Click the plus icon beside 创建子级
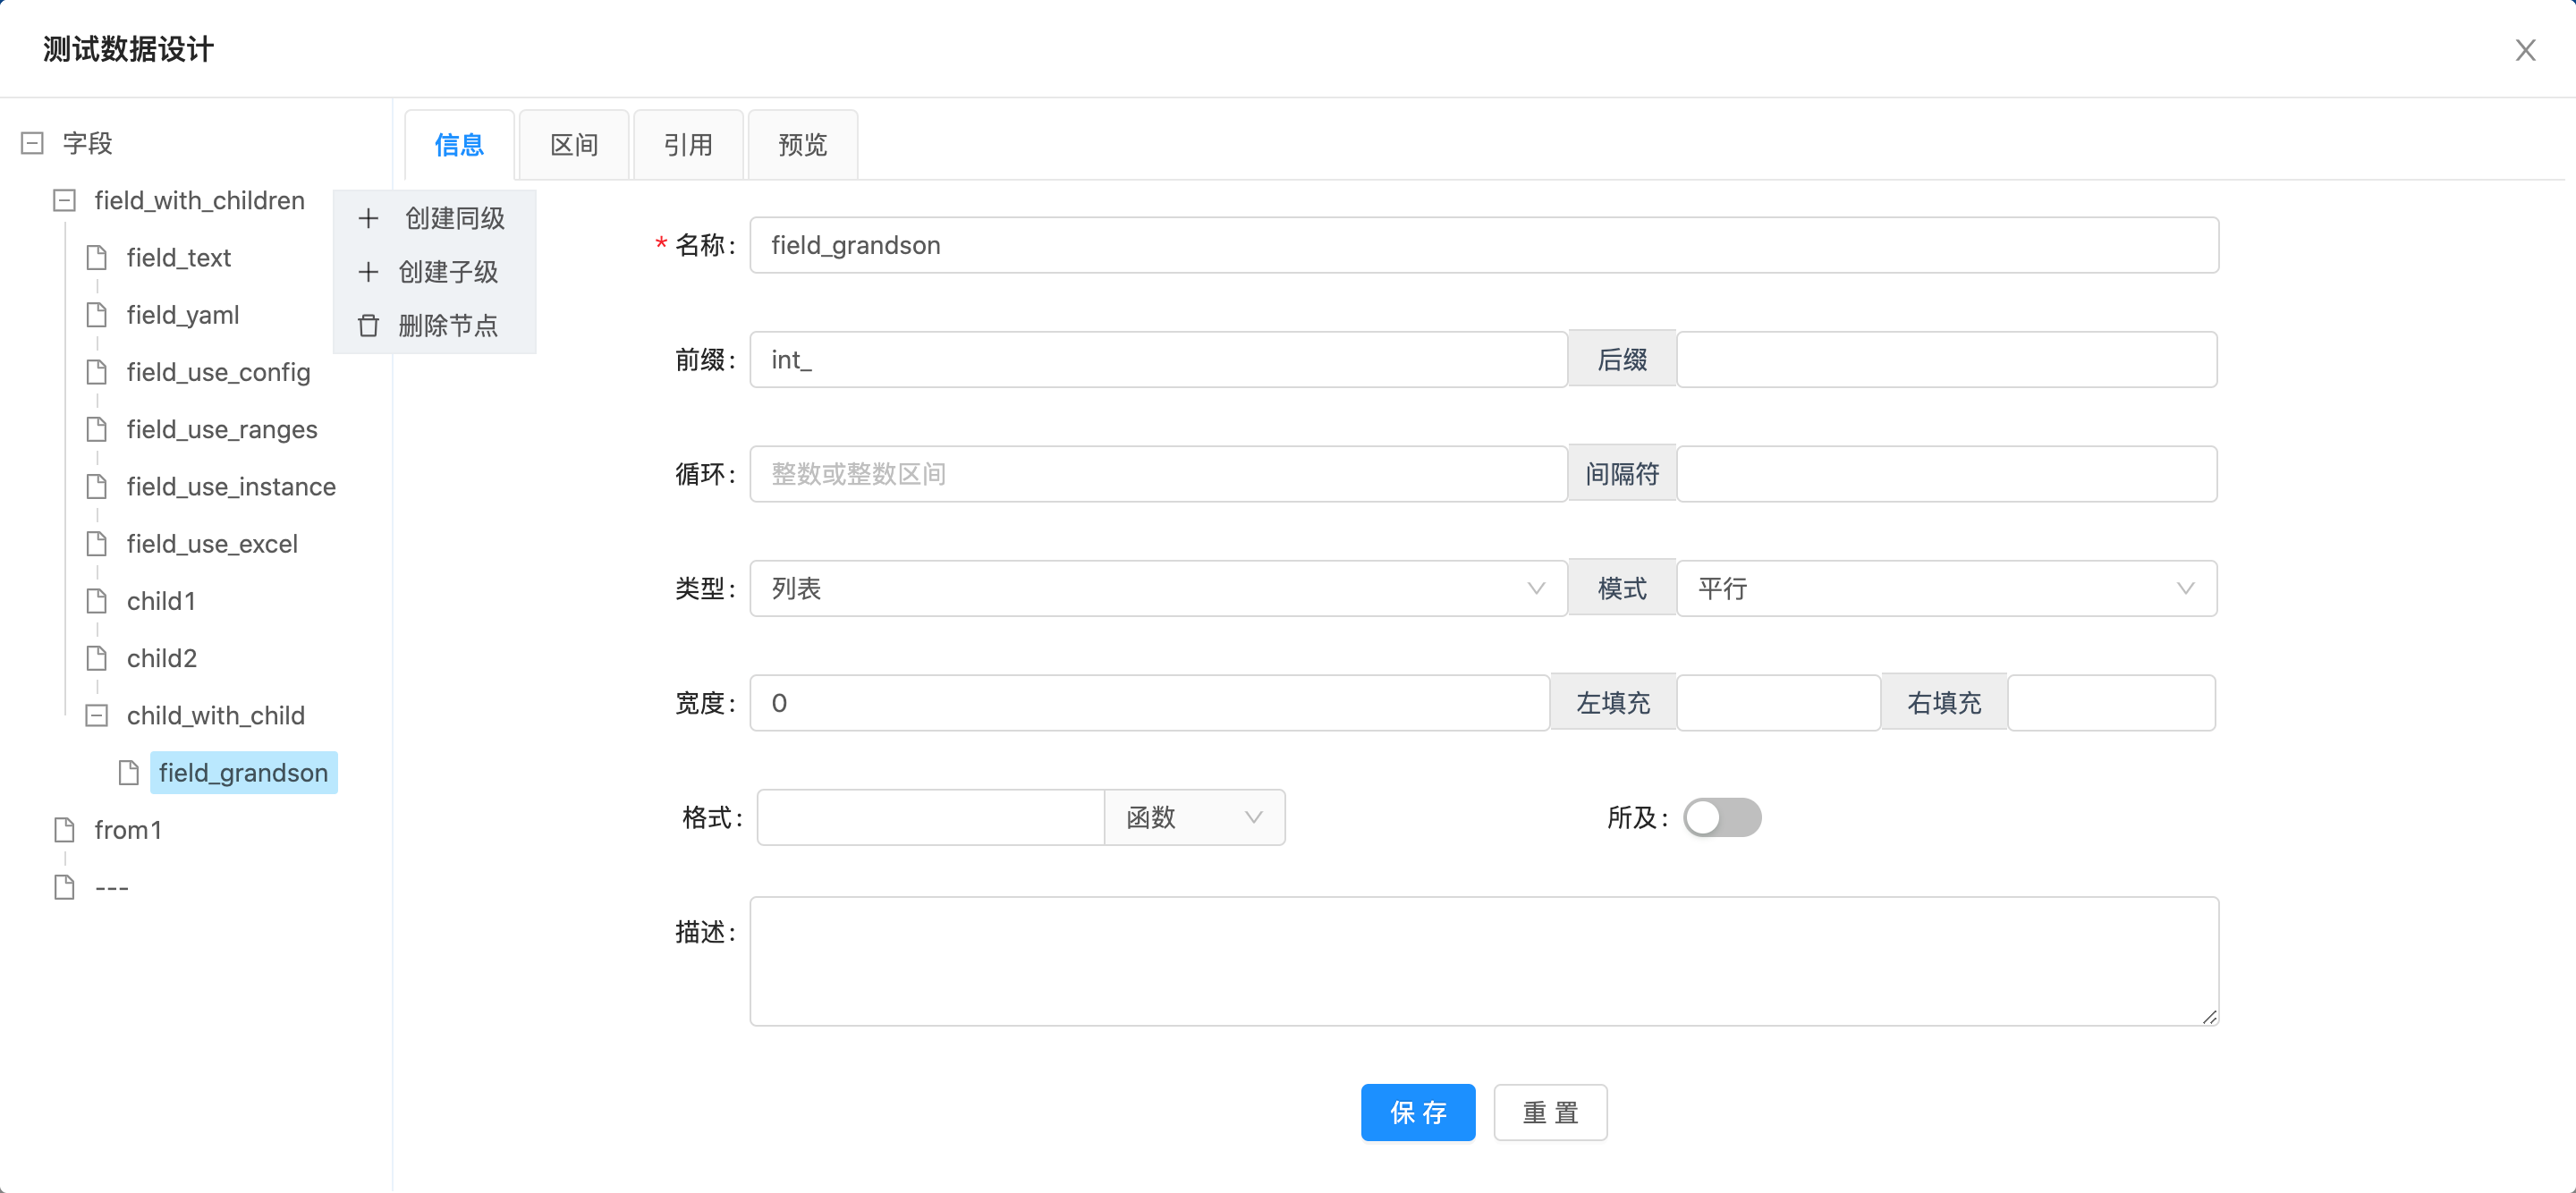2576x1193 pixels. tap(368, 272)
